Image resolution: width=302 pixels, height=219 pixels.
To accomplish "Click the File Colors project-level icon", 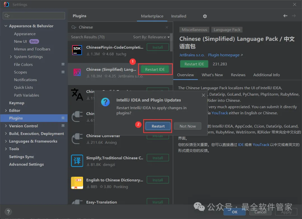I will point(63,64).
